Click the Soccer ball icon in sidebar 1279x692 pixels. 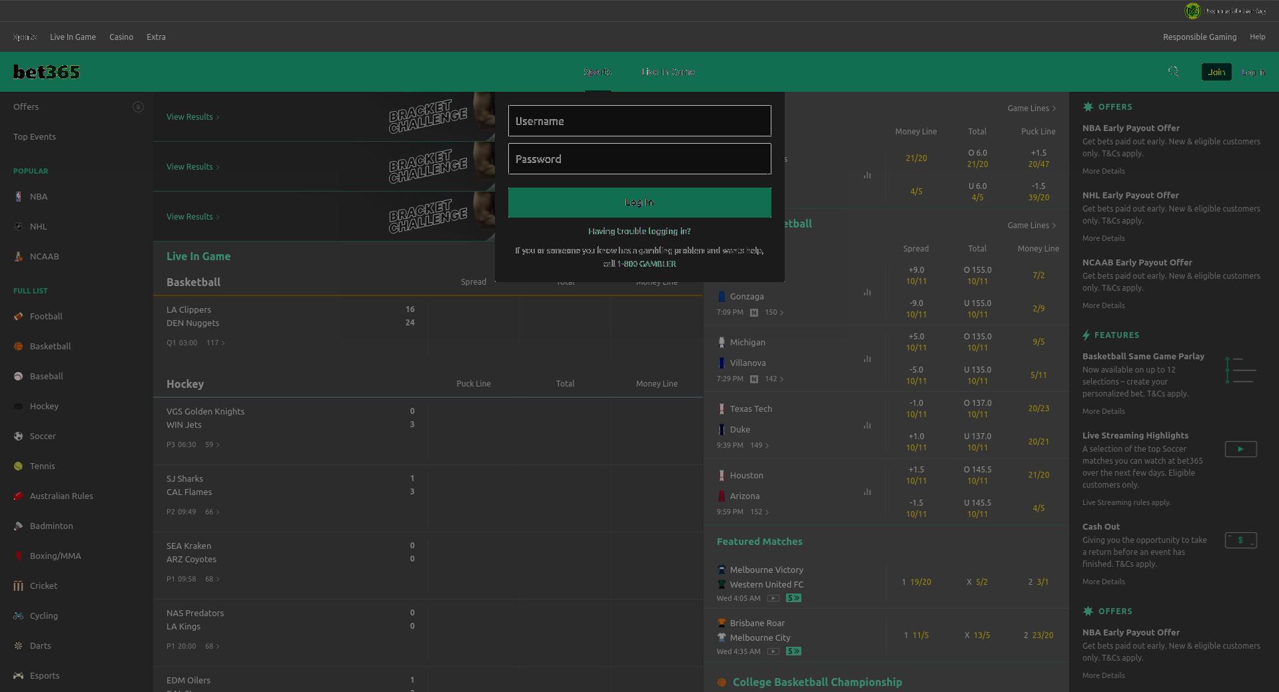tap(18, 436)
